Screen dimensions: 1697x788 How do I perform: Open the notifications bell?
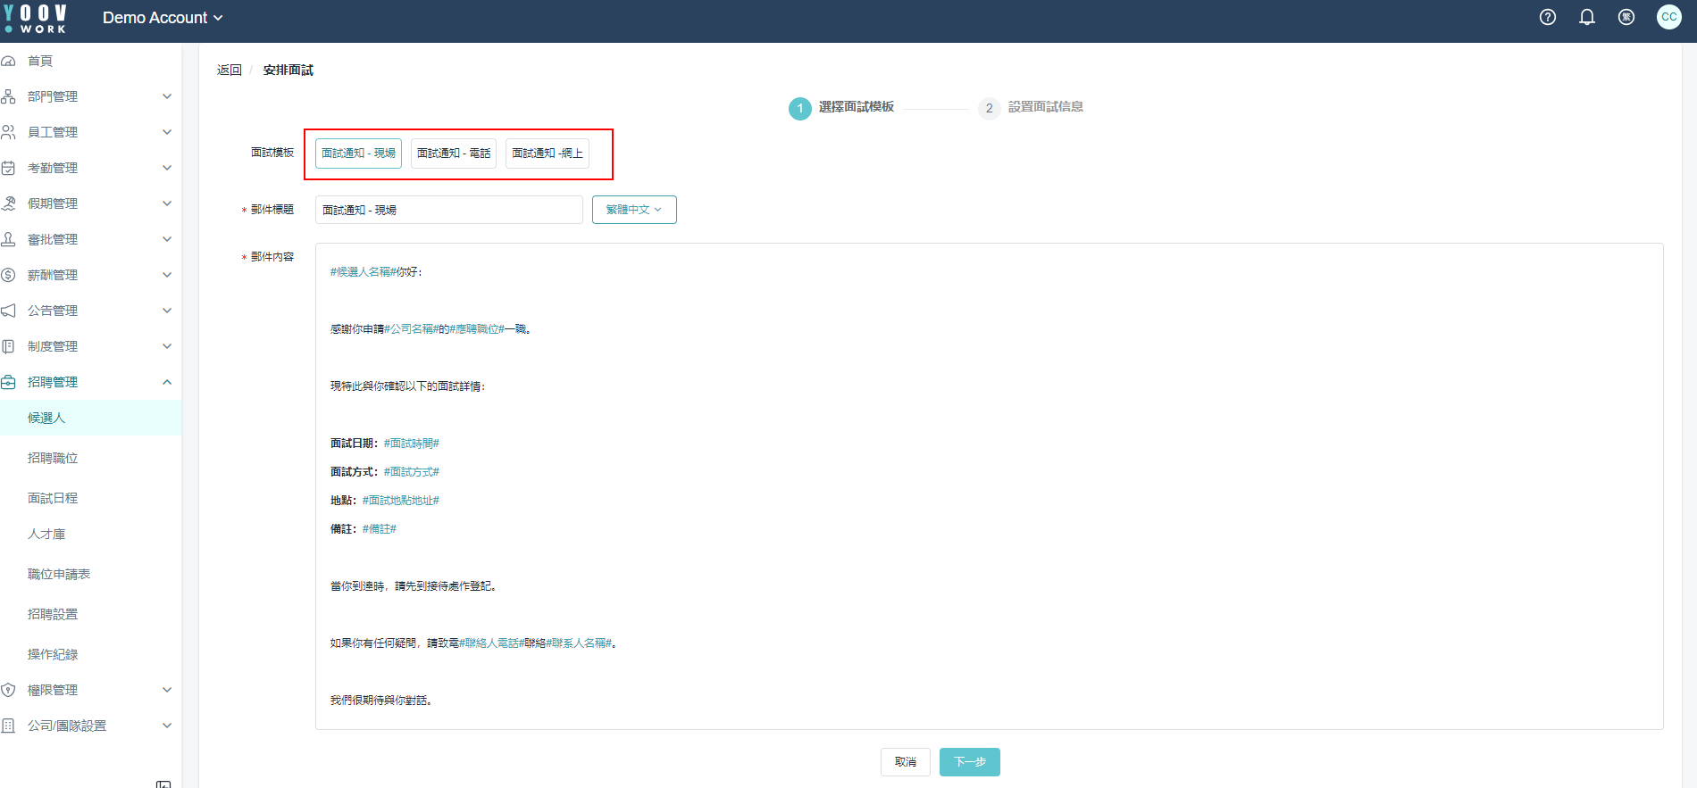[x=1587, y=17]
